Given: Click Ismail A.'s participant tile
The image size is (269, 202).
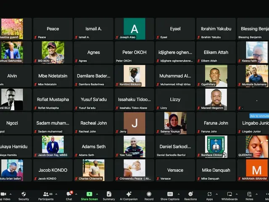Looking at the screenshot, I should (94, 29).
